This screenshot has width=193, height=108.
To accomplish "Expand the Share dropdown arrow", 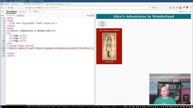I will click(x=43, y=12).
